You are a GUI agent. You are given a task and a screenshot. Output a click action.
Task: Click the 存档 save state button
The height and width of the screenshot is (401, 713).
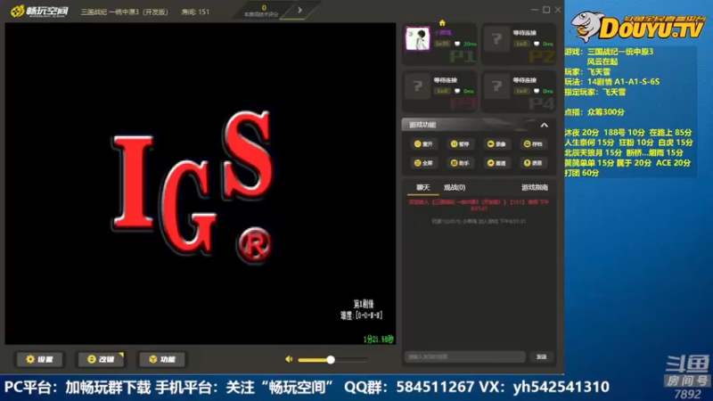(x=533, y=144)
